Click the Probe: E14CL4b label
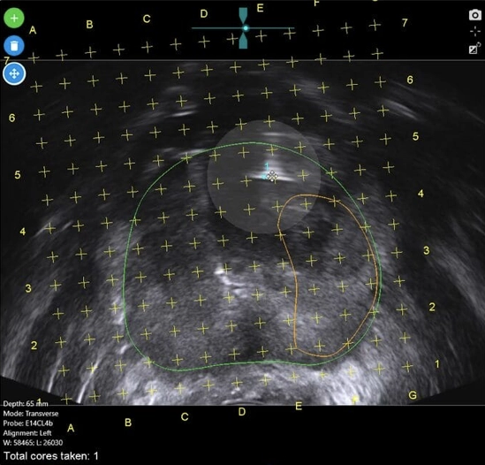 (28, 423)
